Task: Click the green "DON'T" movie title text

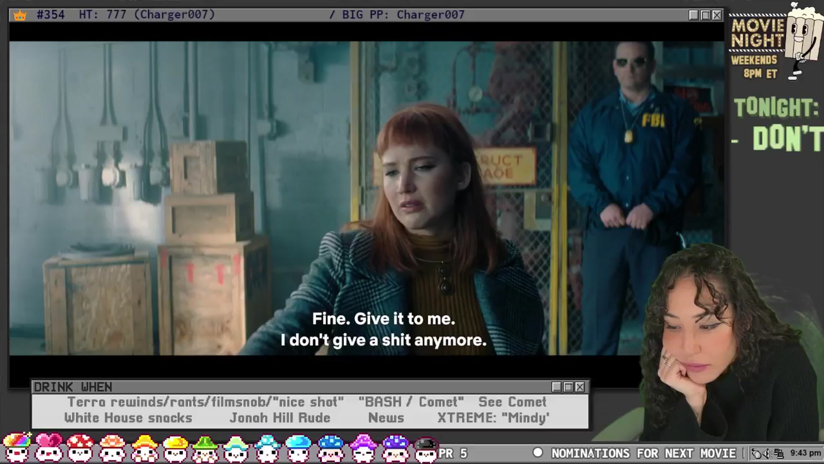Action: [788, 139]
